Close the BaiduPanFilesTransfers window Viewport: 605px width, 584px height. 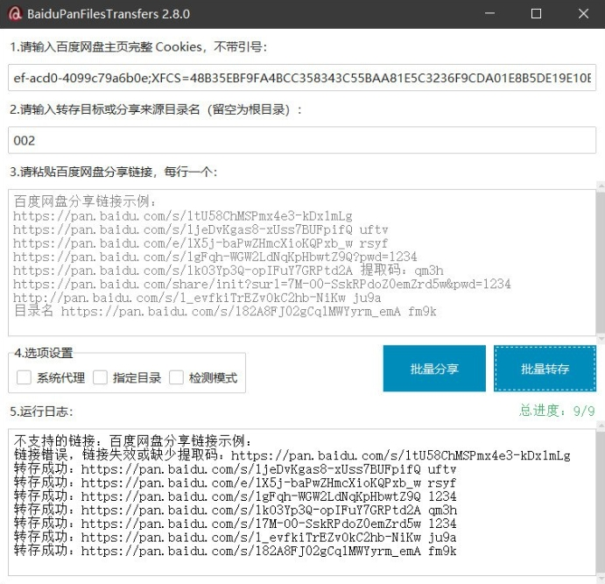583,14
